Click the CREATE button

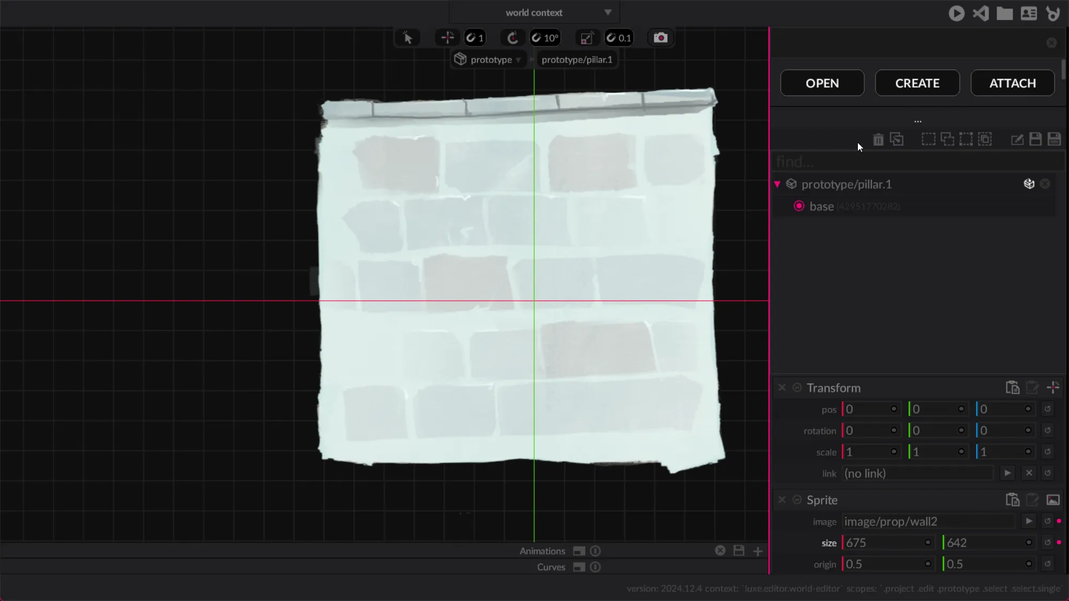[x=917, y=83]
